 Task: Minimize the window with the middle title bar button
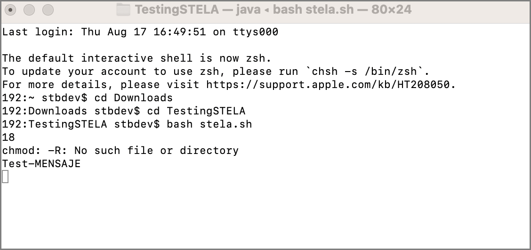tap(29, 10)
